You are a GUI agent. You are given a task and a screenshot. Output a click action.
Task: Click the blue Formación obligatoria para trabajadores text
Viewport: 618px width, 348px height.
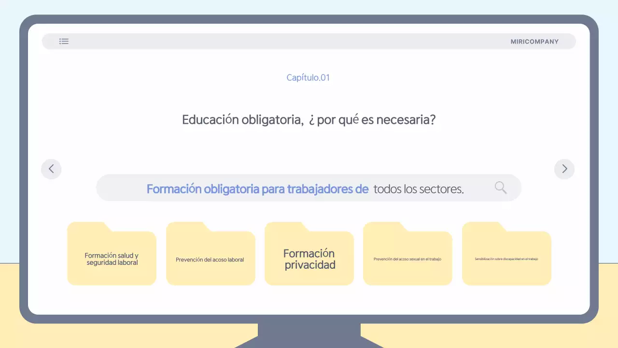pyautogui.click(x=257, y=188)
